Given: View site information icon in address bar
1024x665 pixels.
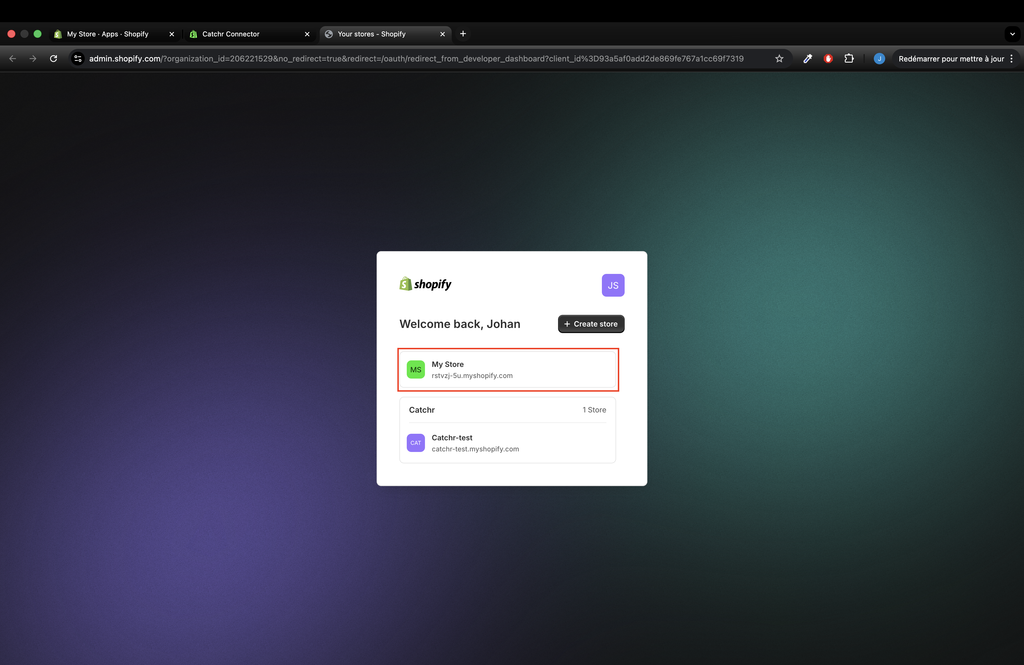Looking at the screenshot, I should click(78, 59).
